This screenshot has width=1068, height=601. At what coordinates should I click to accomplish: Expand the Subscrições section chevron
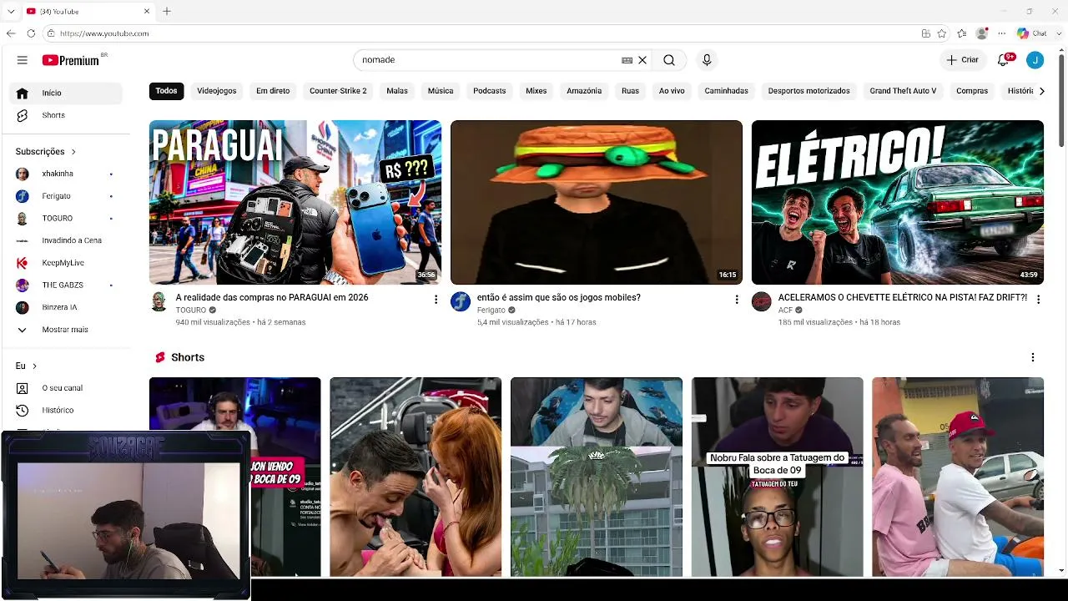coord(73,152)
